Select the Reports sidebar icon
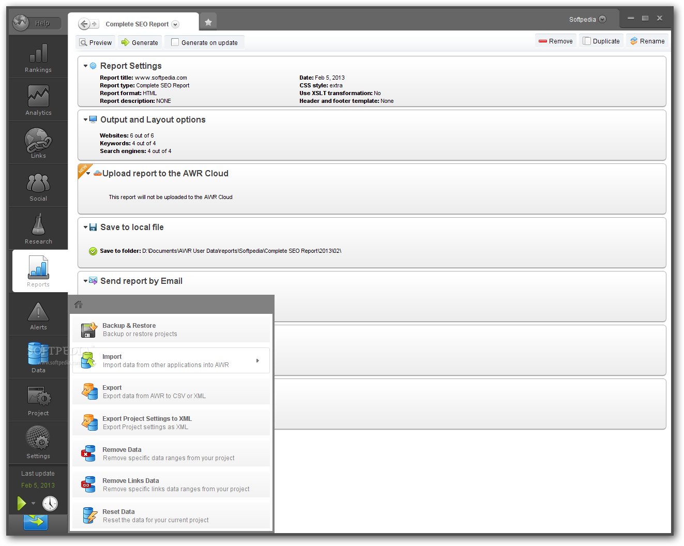This screenshot has width=684, height=546. (38, 271)
